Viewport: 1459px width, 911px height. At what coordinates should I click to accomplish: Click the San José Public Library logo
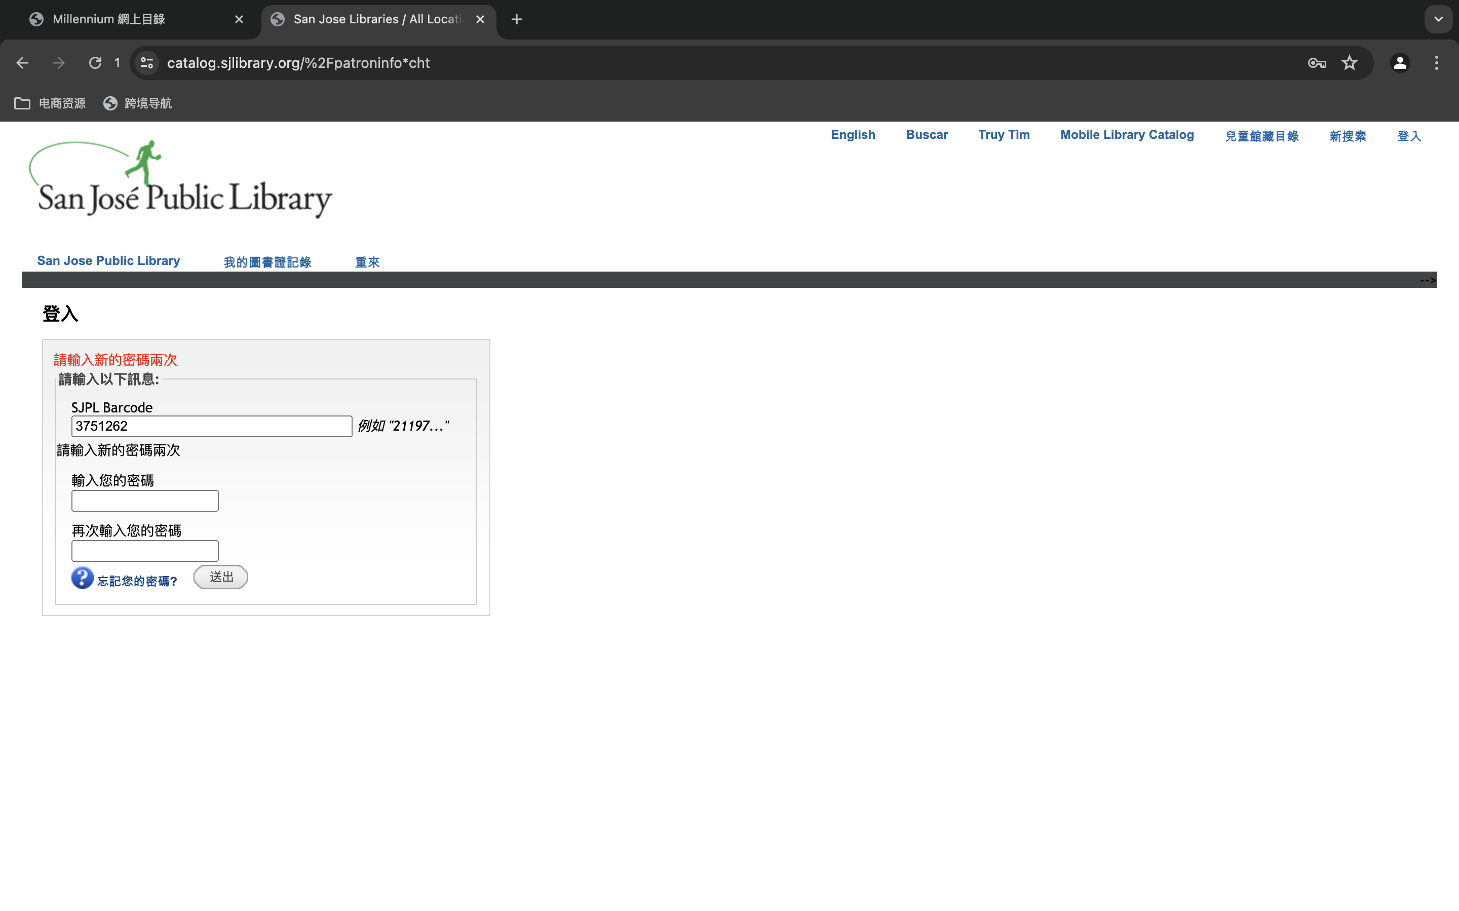(180, 179)
